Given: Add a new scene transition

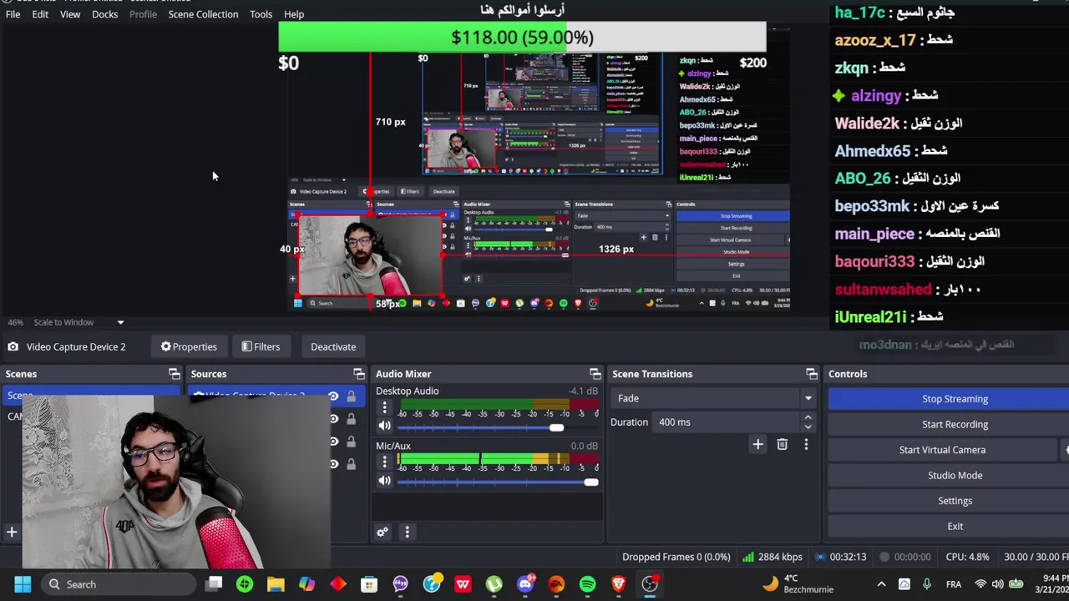Looking at the screenshot, I should pos(757,445).
